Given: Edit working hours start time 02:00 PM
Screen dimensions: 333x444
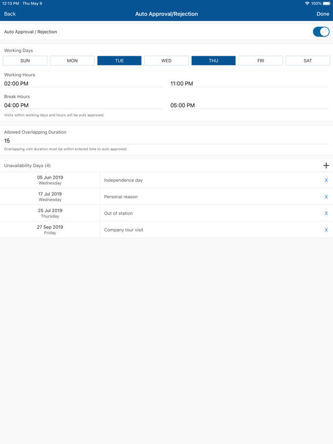Looking at the screenshot, I should click(x=83, y=83).
